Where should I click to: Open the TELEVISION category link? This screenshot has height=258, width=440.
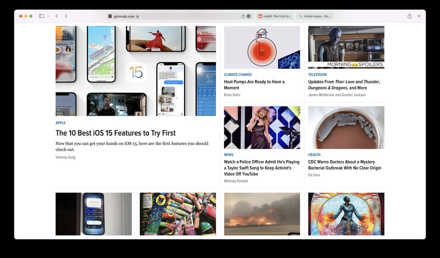(318, 75)
